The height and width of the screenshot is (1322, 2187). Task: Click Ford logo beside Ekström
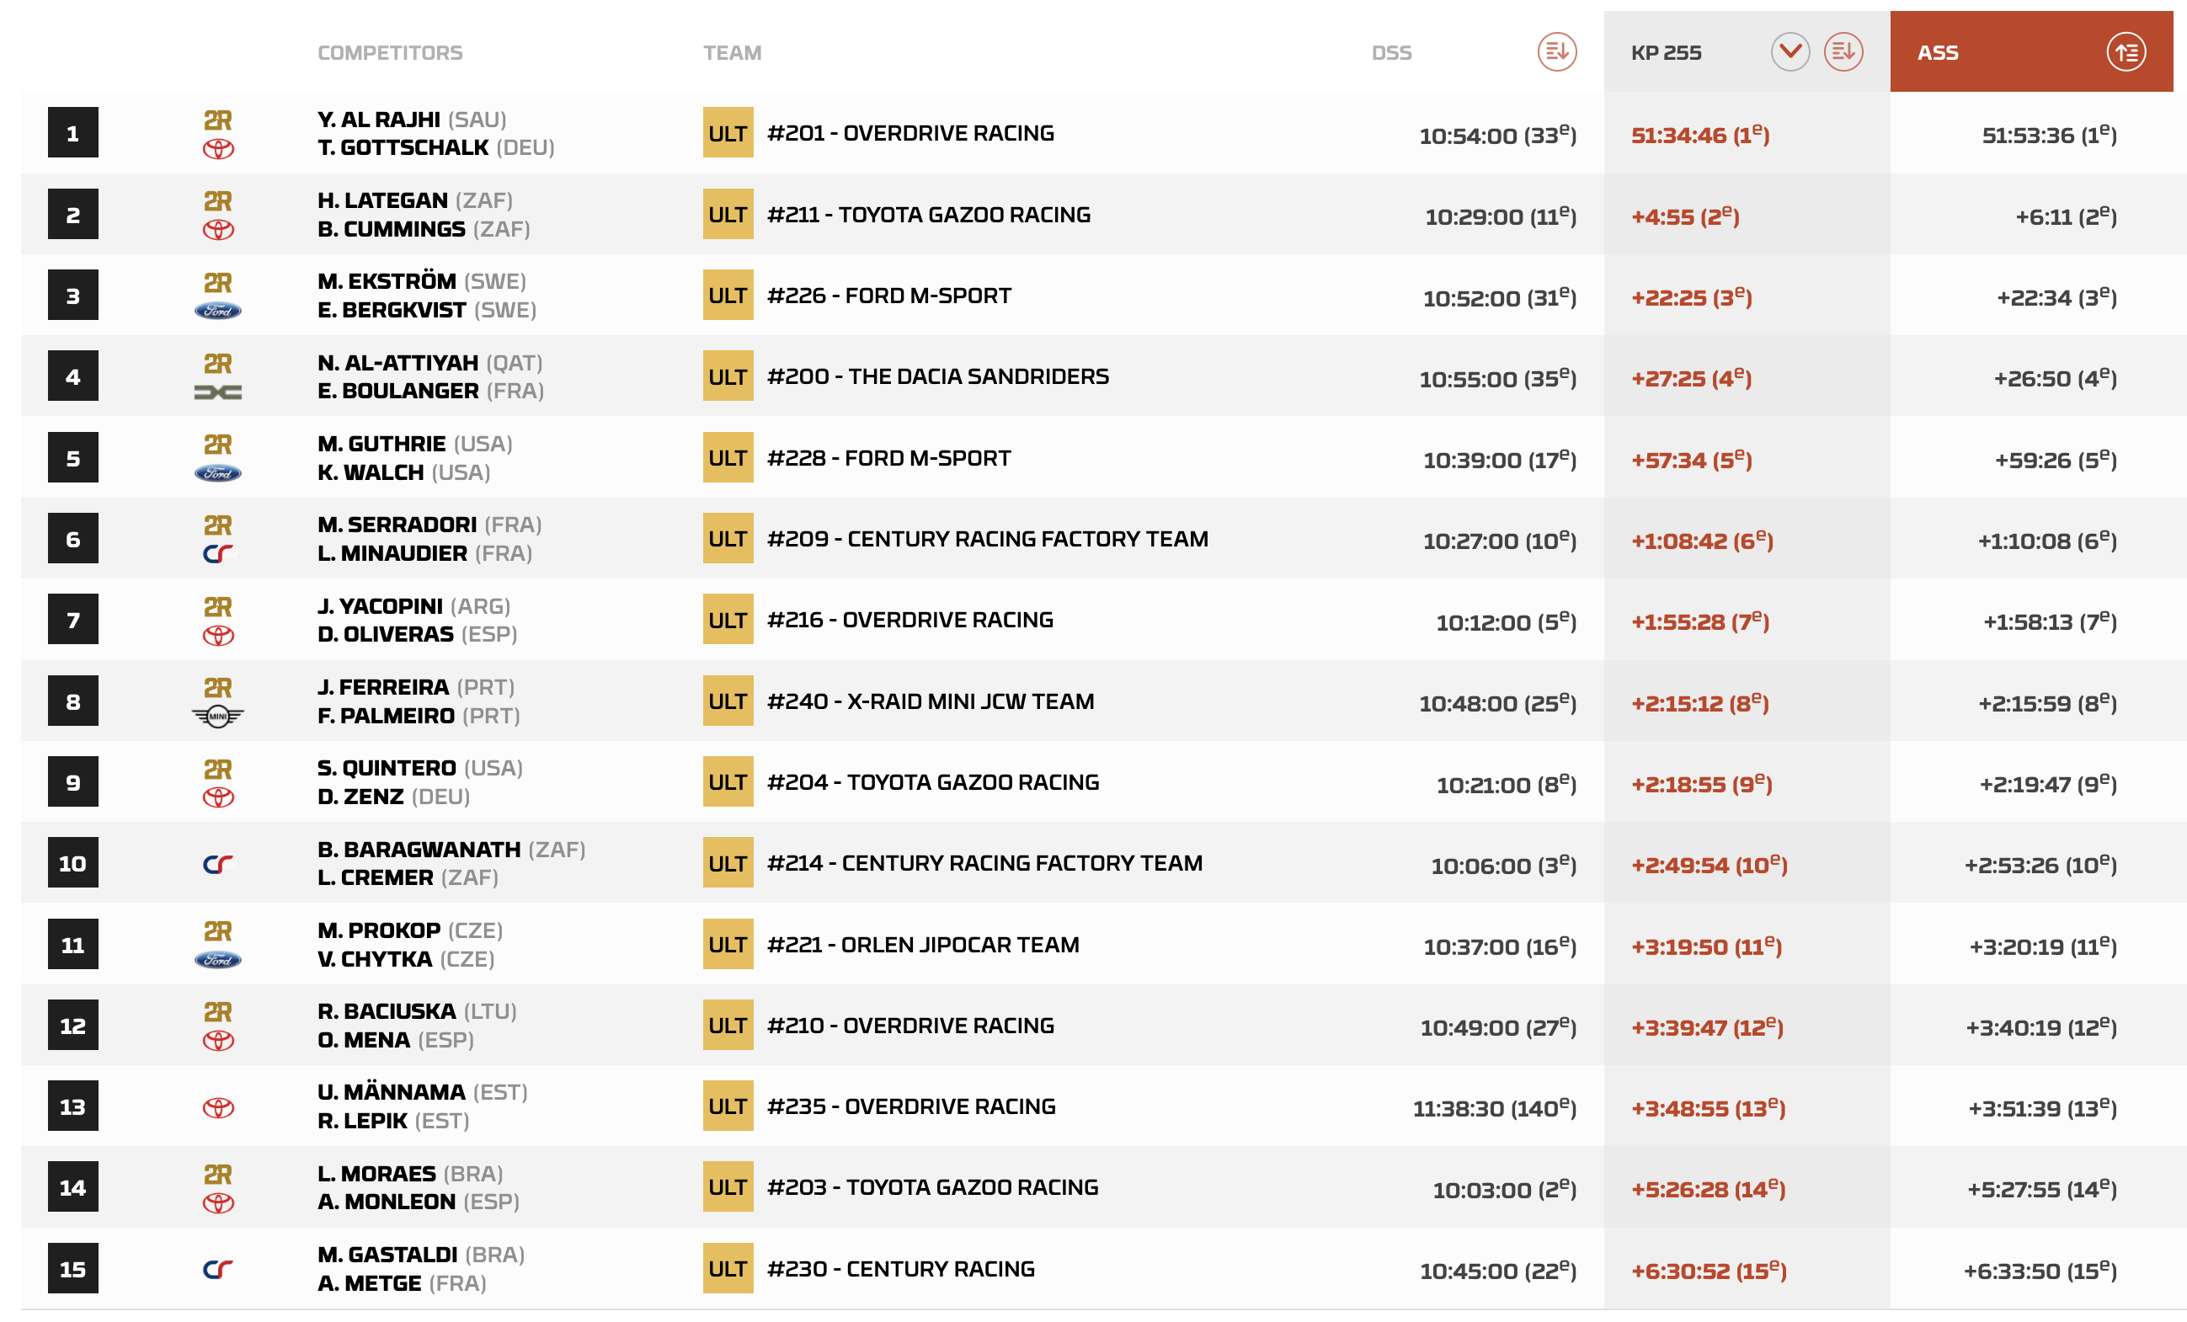point(218,312)
